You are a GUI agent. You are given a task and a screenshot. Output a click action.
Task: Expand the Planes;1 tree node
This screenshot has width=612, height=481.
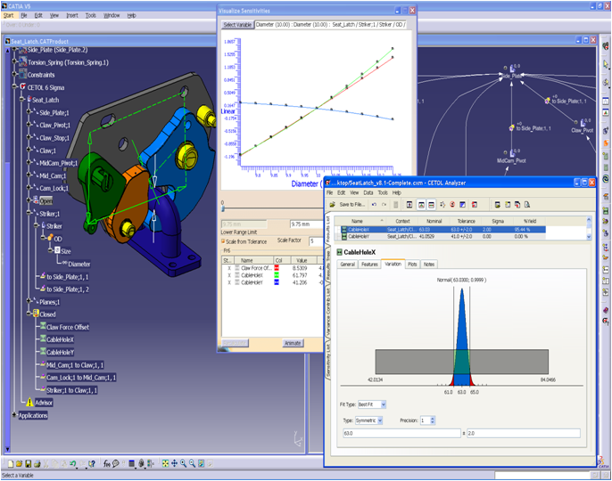coord(29,301)
